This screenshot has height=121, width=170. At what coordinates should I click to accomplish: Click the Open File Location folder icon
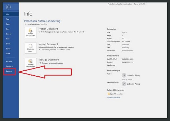click(108, 94)
